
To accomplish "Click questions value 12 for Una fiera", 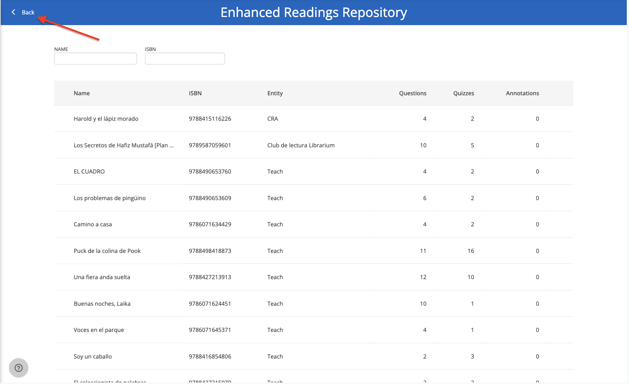I will 423,277.
